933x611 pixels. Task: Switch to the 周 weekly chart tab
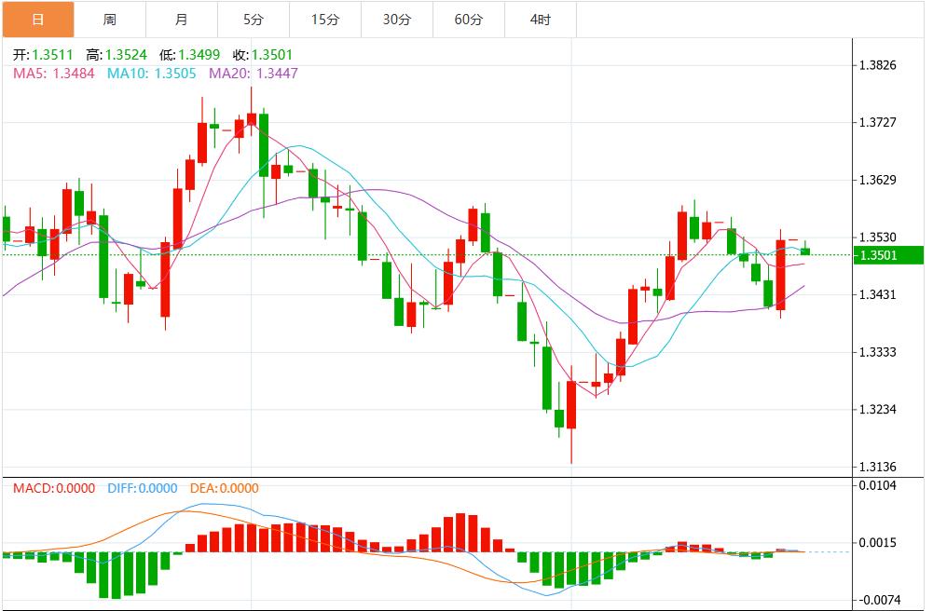pos(111,18)
